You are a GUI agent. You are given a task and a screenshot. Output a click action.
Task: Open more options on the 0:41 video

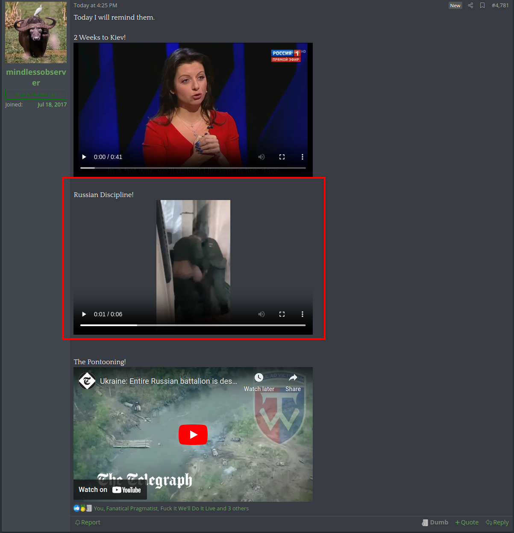303,157
